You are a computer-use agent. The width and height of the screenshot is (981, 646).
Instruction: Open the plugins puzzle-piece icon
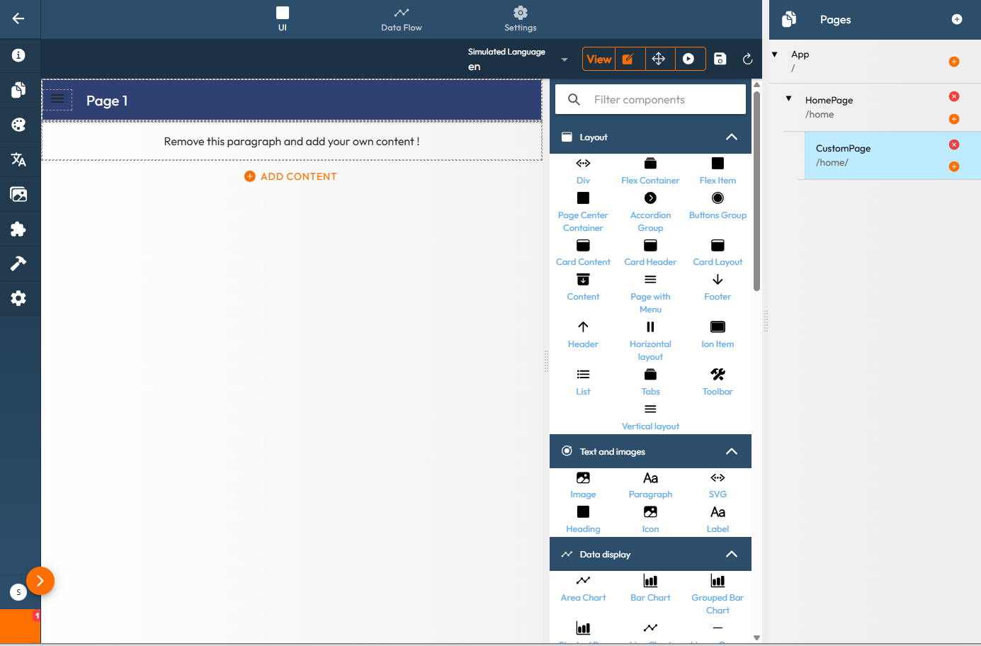[18, 229]
